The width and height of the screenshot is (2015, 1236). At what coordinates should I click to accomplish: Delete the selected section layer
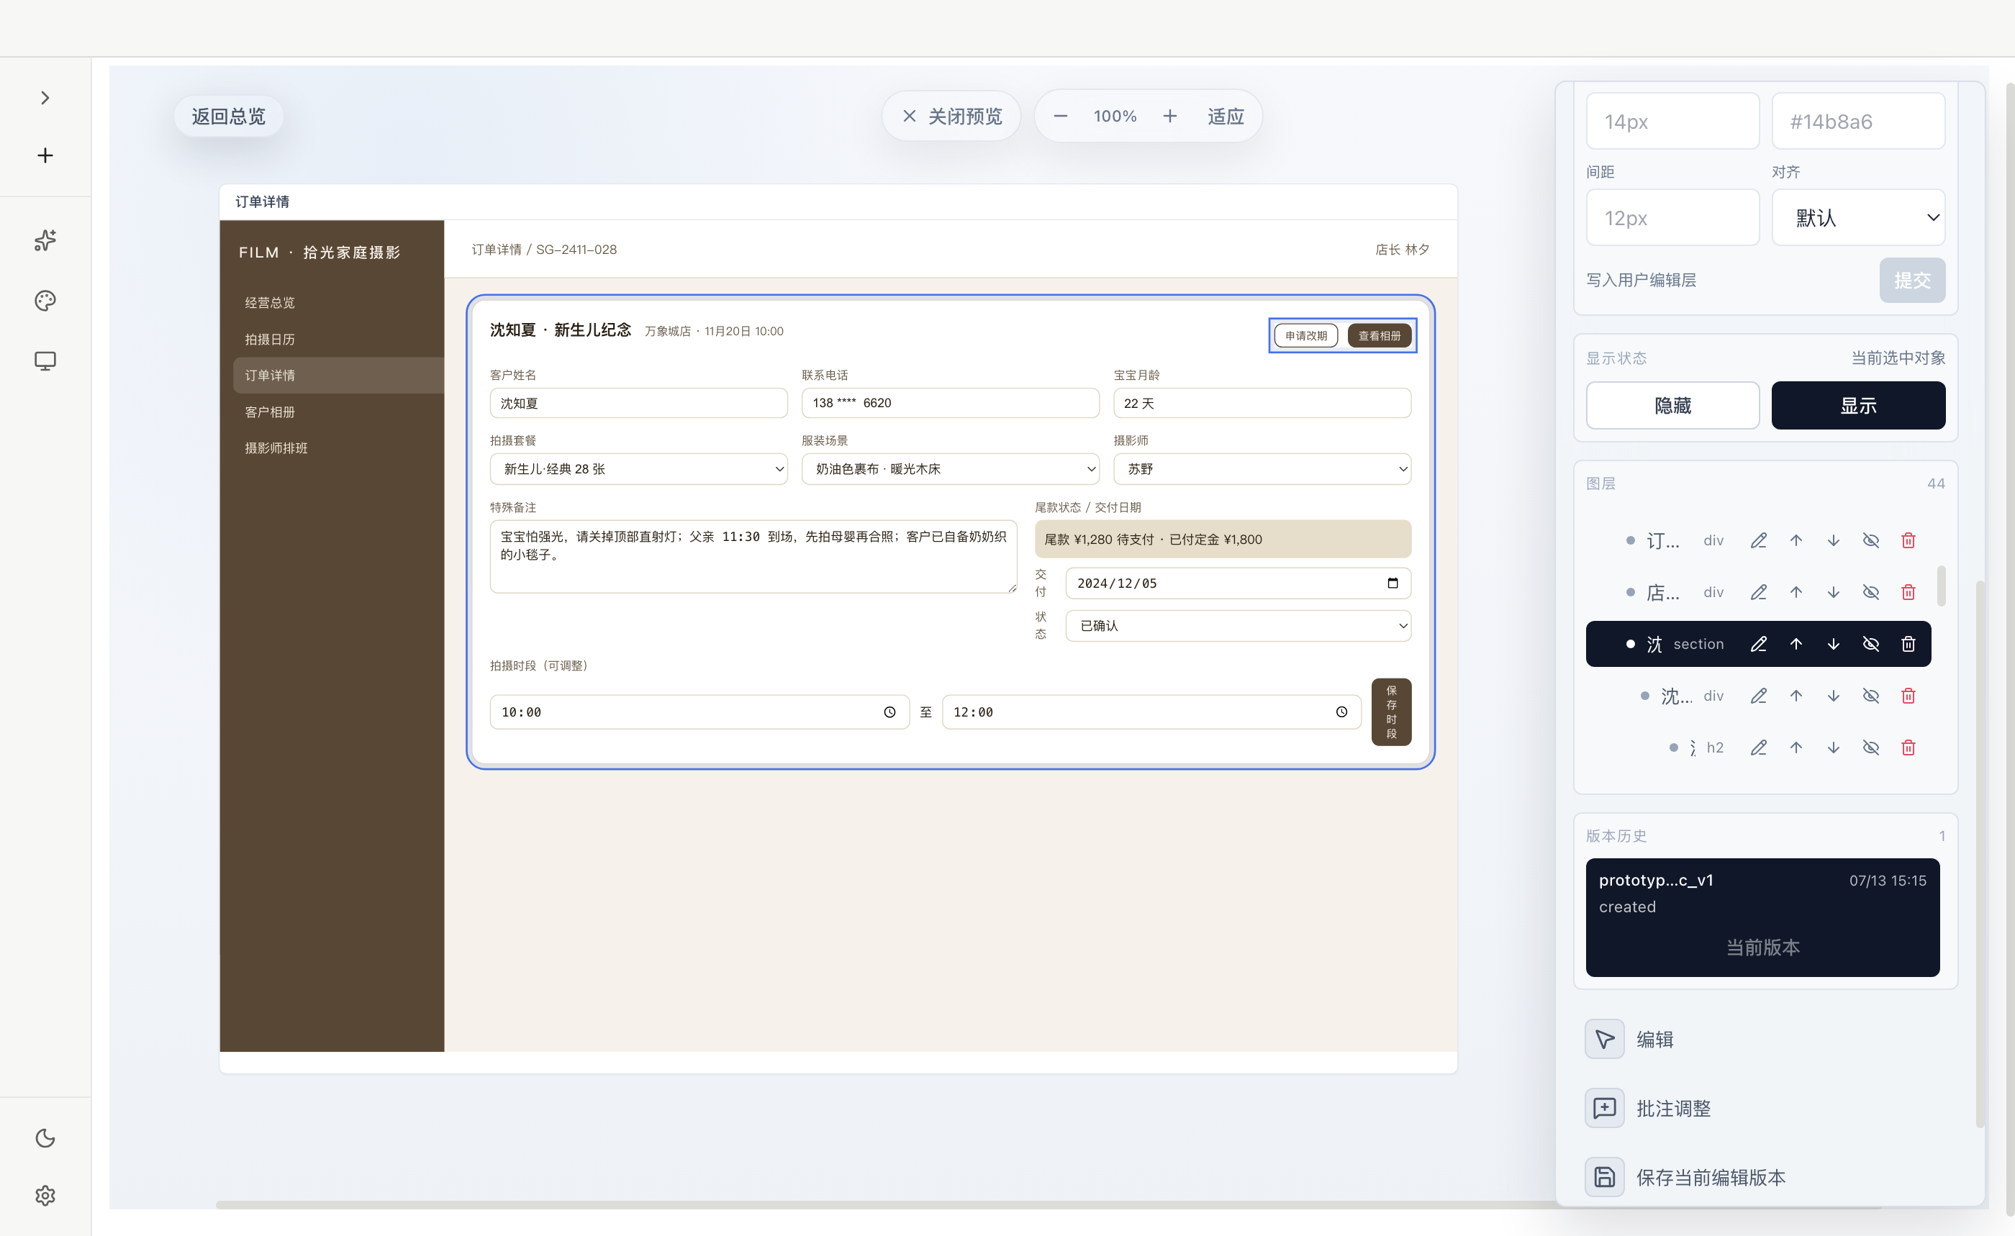coord(1908,644)
